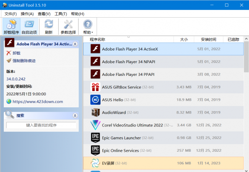
Task: Open the 帮助 help question-mark toolbar icon
Action: coord(88,26)
